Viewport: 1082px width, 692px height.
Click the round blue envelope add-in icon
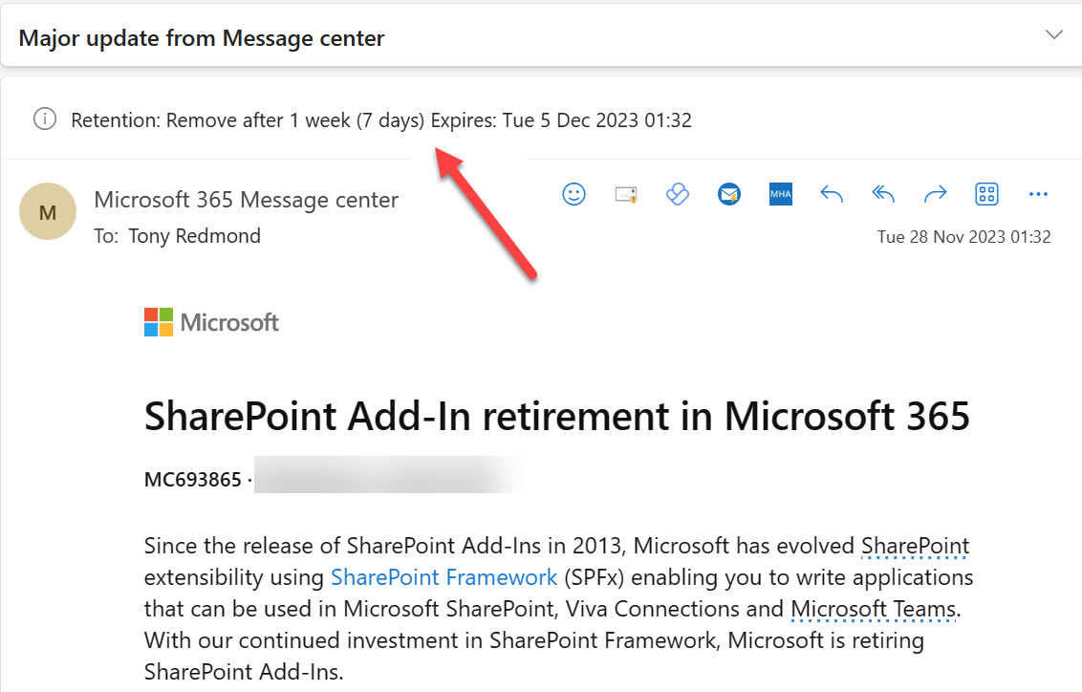click(x=729, y=195)
